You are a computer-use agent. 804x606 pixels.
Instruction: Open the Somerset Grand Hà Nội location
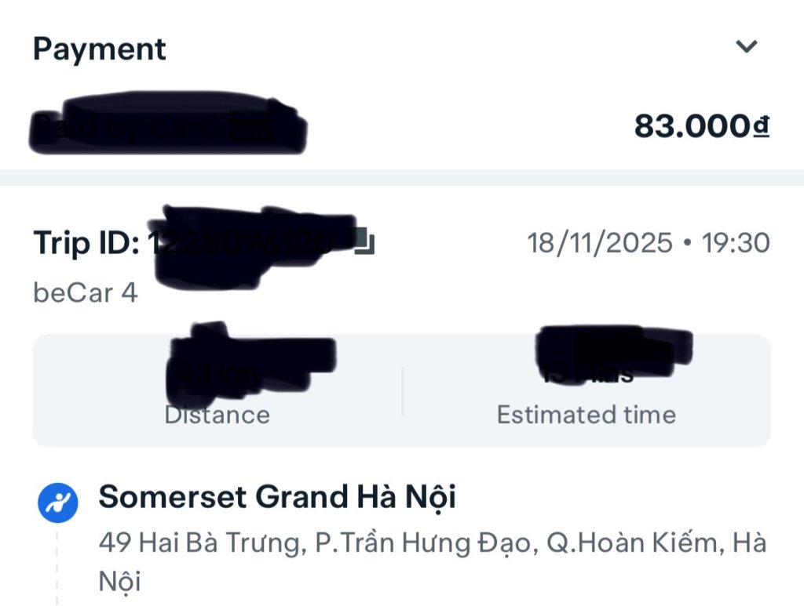[277, 497]
